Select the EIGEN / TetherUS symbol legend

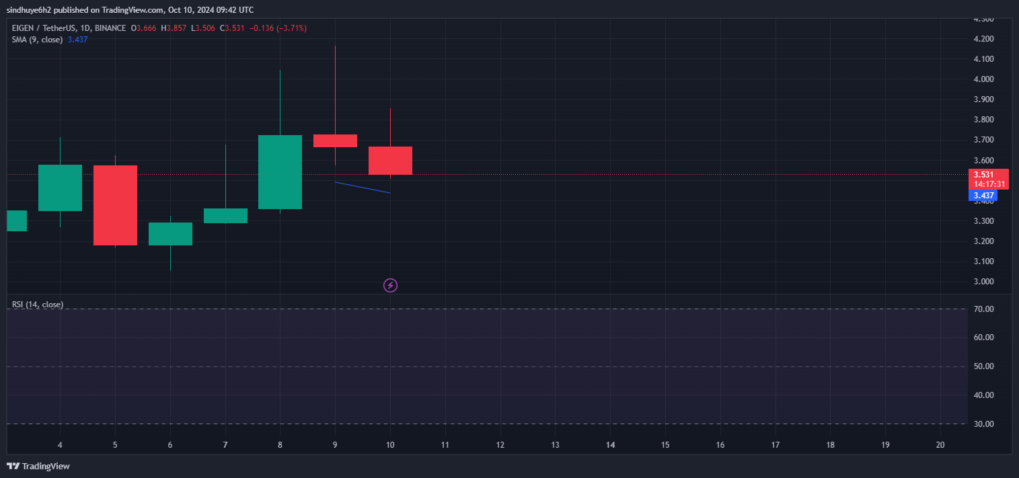point(69,28)
